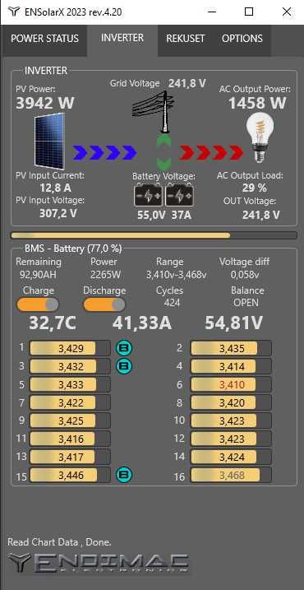Click BMS - Battery (77,0 %) header

(x=73, y=249)
